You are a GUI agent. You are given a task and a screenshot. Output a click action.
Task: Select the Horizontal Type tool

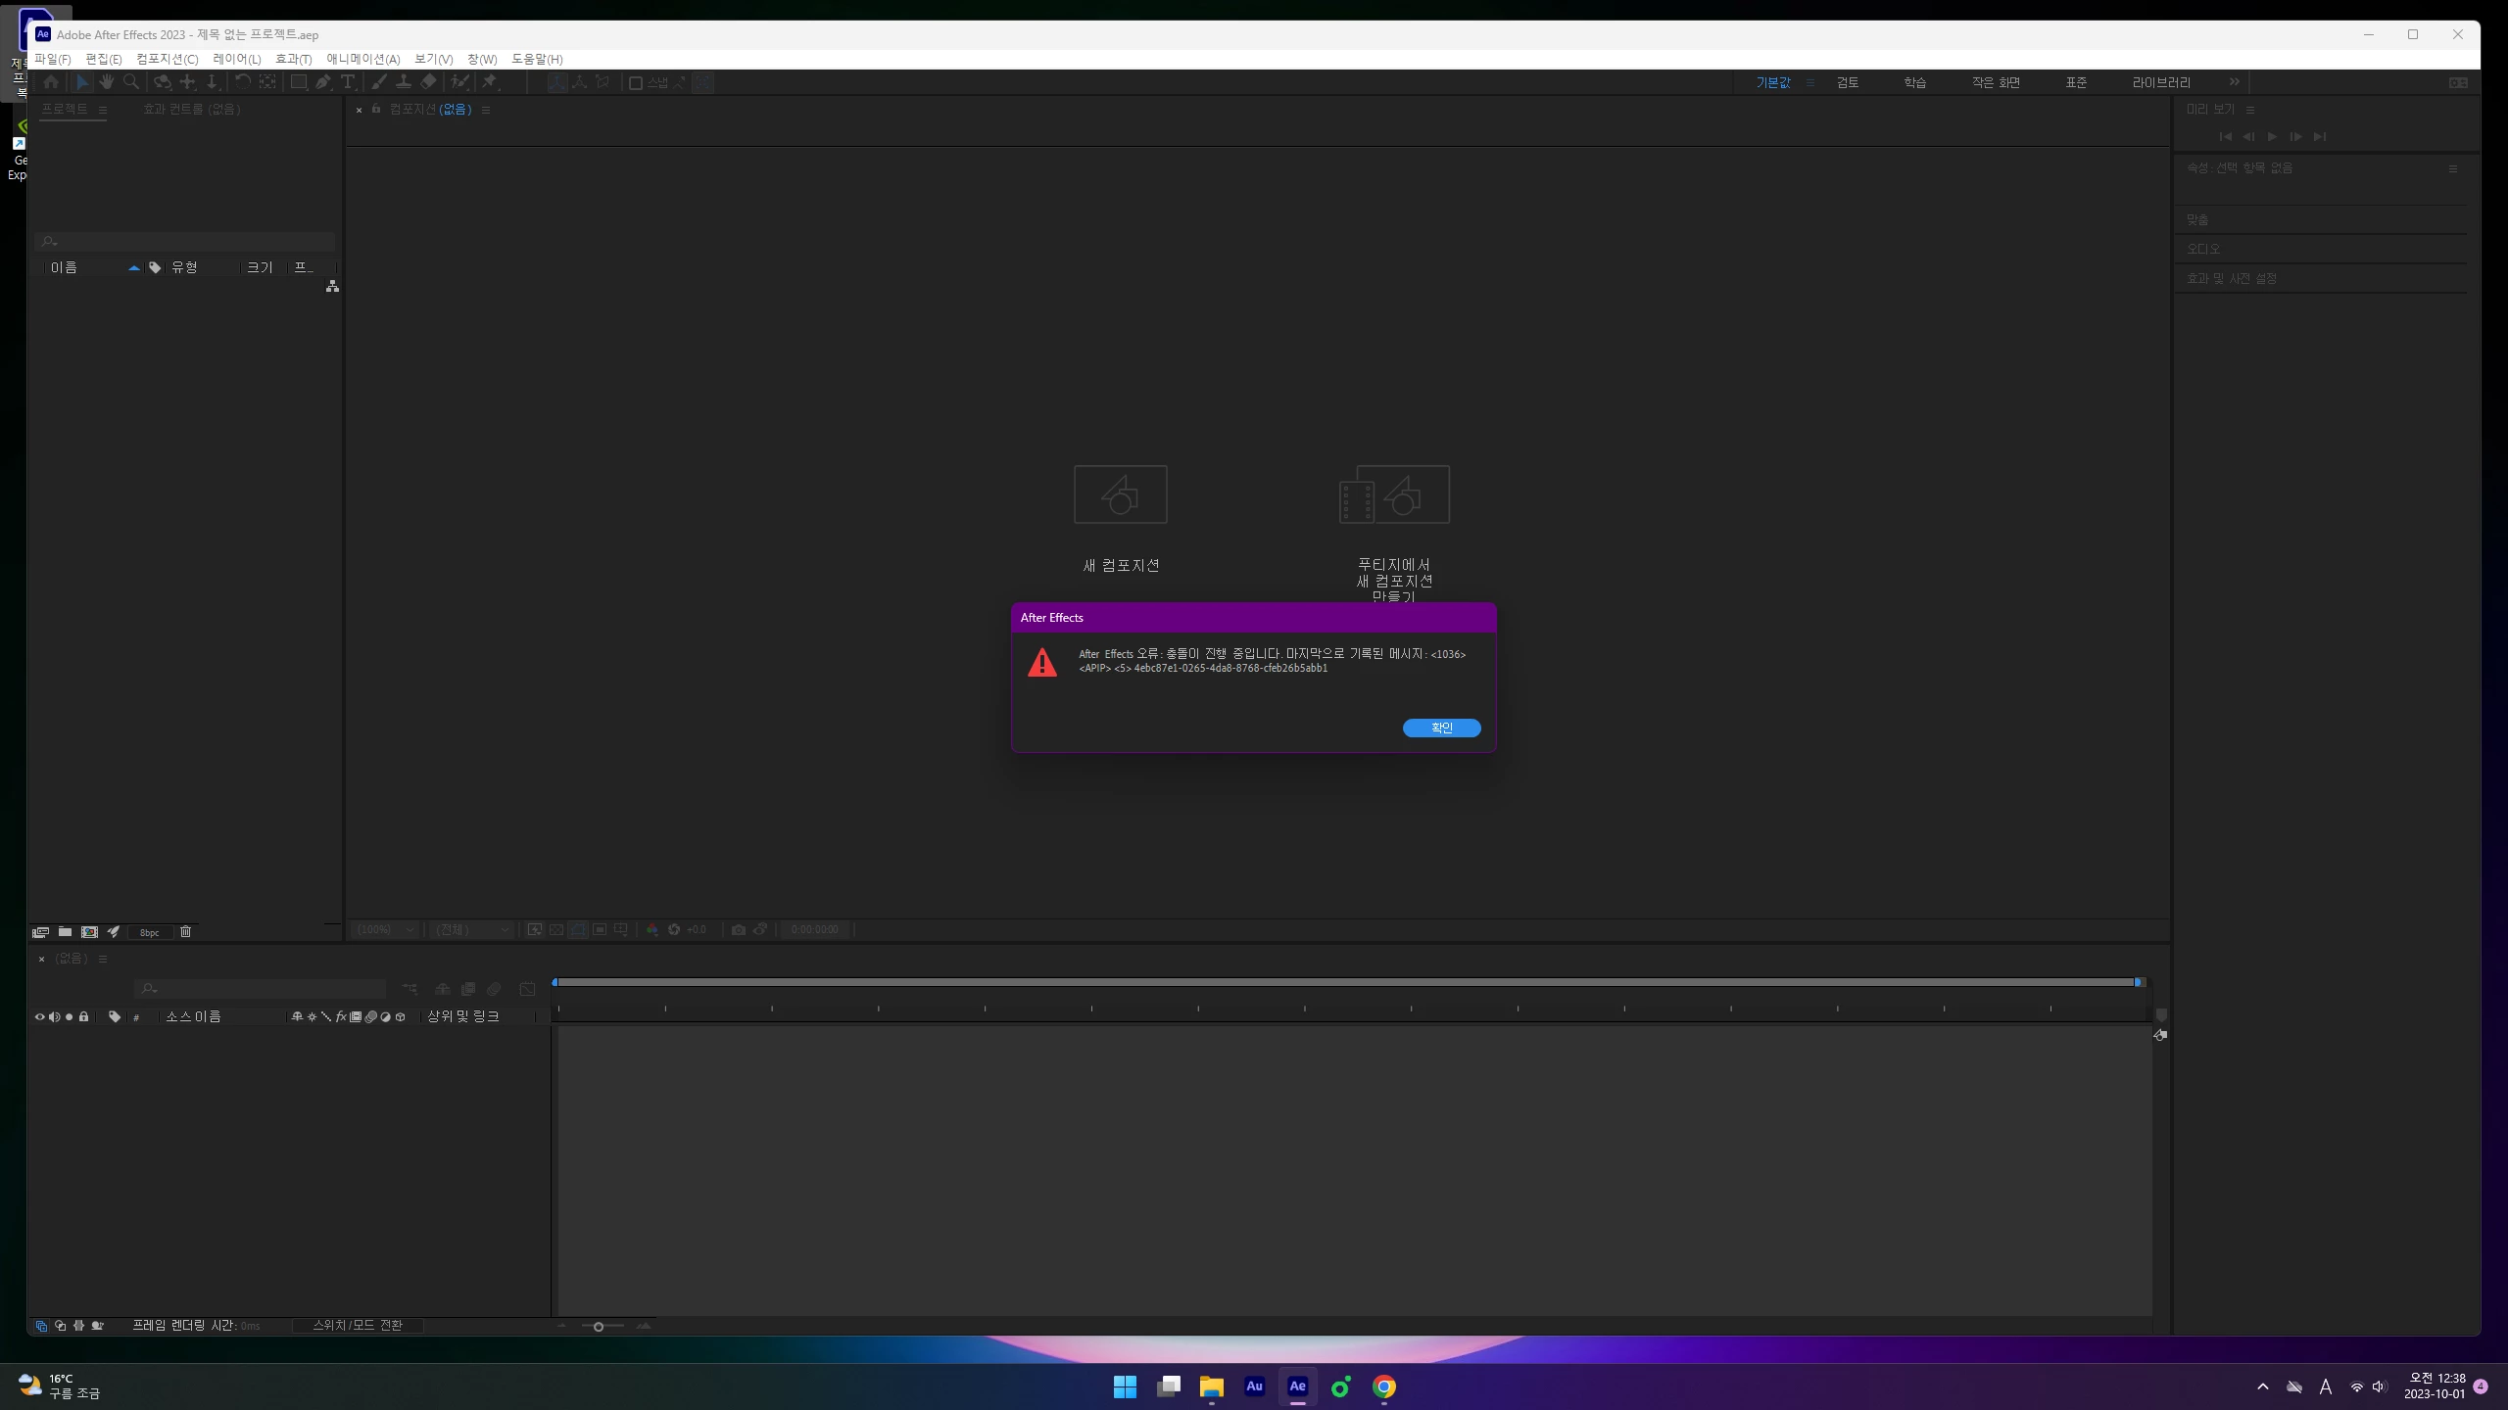[x=347, y=82]
